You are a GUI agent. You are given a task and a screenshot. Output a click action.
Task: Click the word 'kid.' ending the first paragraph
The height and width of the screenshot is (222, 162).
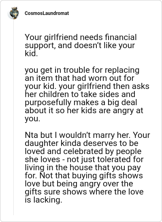31,53
